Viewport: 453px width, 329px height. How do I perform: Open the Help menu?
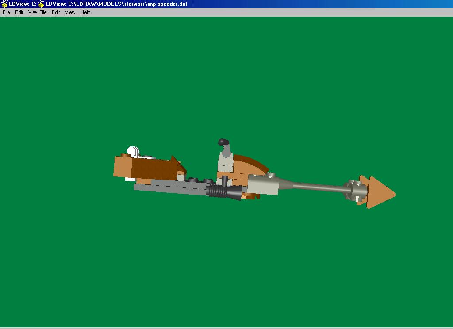pos(85,12)
